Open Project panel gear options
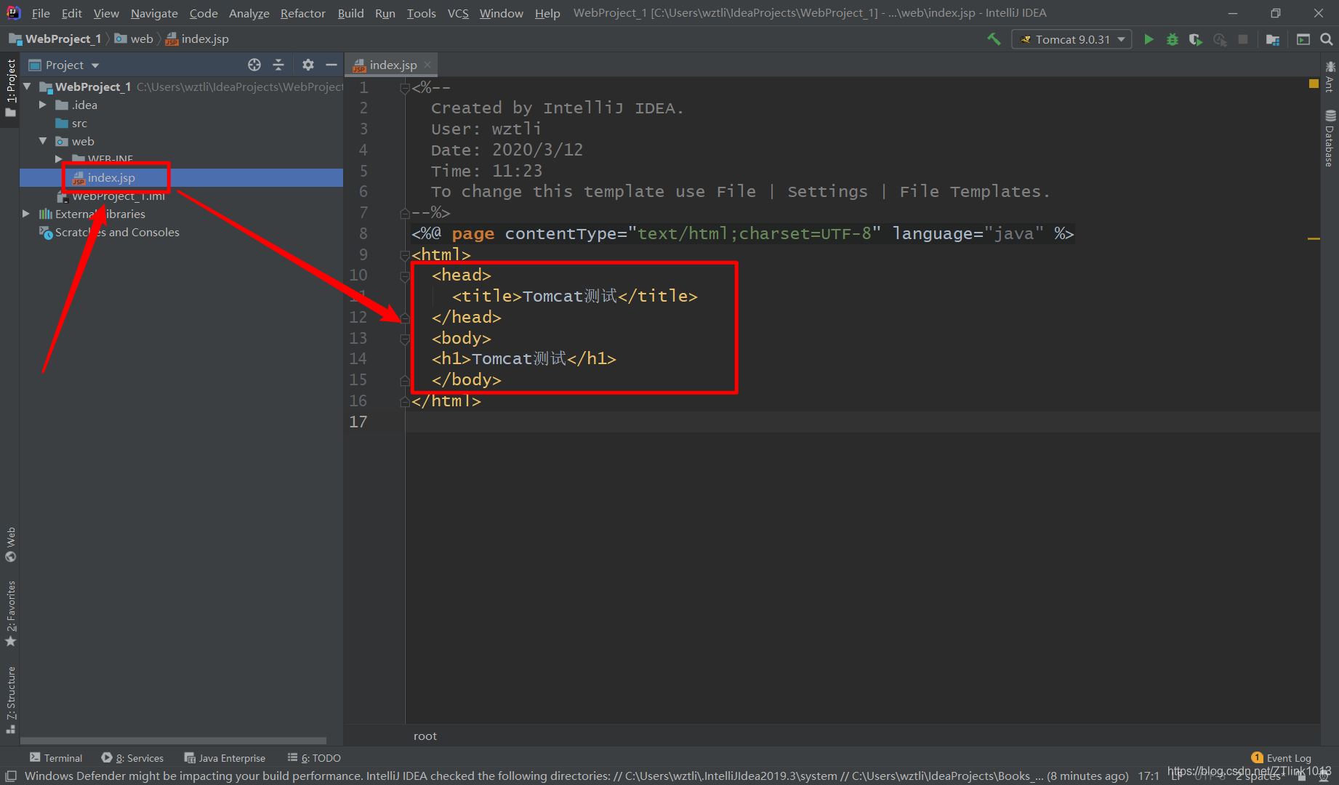 point(308,65)
